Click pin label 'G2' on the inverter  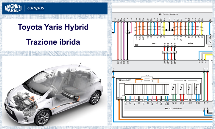pos(143,20)
